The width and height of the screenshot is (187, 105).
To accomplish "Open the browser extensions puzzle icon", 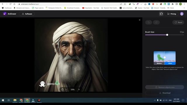I will point(173,4).
